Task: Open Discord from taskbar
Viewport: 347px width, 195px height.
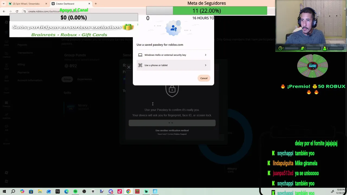Action: tap(111, 192)
